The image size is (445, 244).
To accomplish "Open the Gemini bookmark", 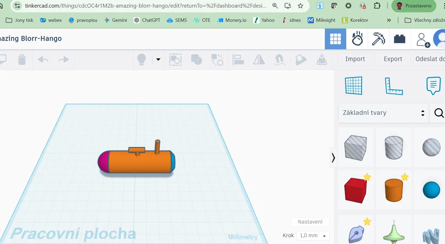I will click(115, 20).
